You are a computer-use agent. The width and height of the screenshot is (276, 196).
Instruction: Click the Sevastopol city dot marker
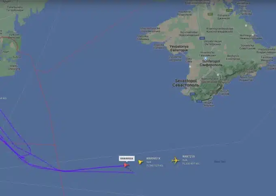click(x=186, y=88)
